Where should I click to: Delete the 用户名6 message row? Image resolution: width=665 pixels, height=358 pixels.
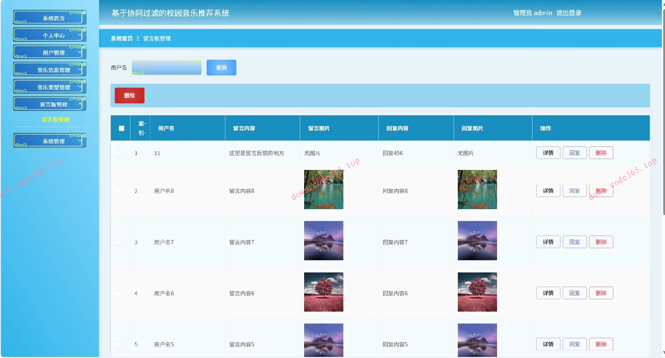(601, 293)
